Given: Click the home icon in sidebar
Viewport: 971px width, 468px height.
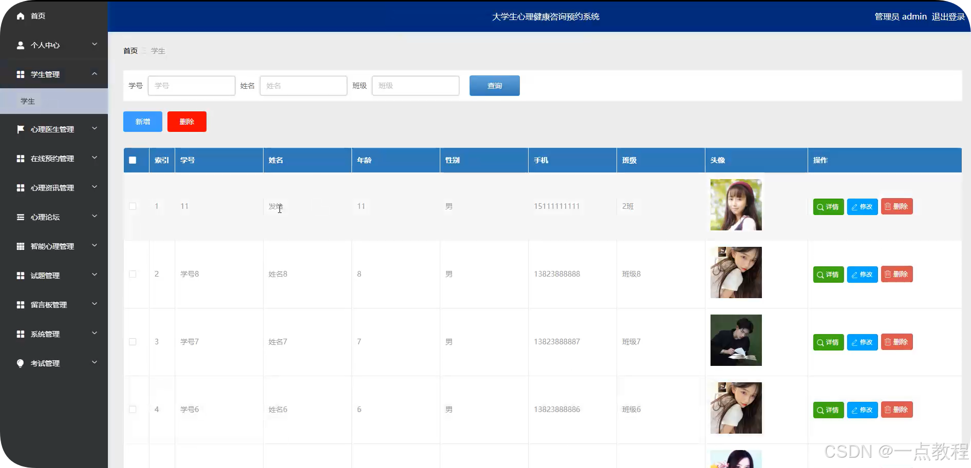Looking at the screenshot, I should [21, 16].
